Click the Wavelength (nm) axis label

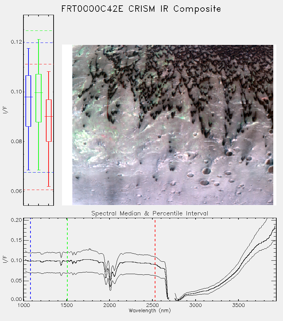pyautogui.click(x=150, y=311)
